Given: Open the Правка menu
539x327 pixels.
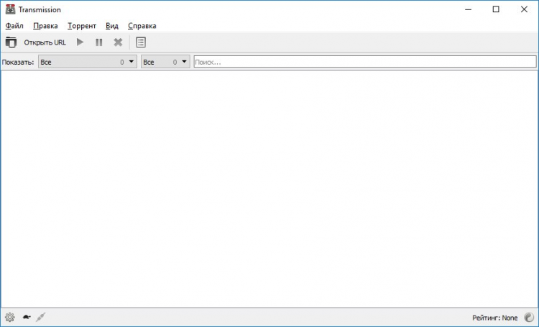Looking at the screenshot, I should pos(45,26).
